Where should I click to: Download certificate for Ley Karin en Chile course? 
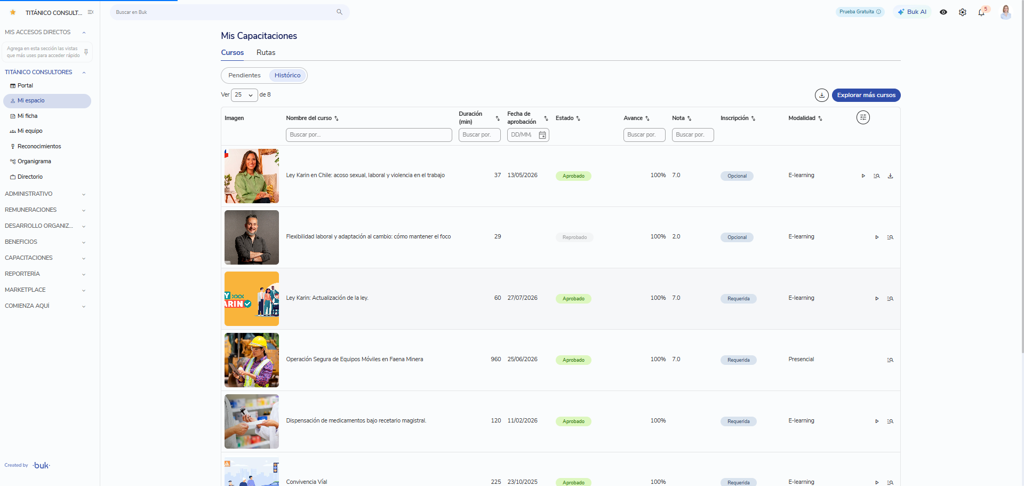click(890, 176)
